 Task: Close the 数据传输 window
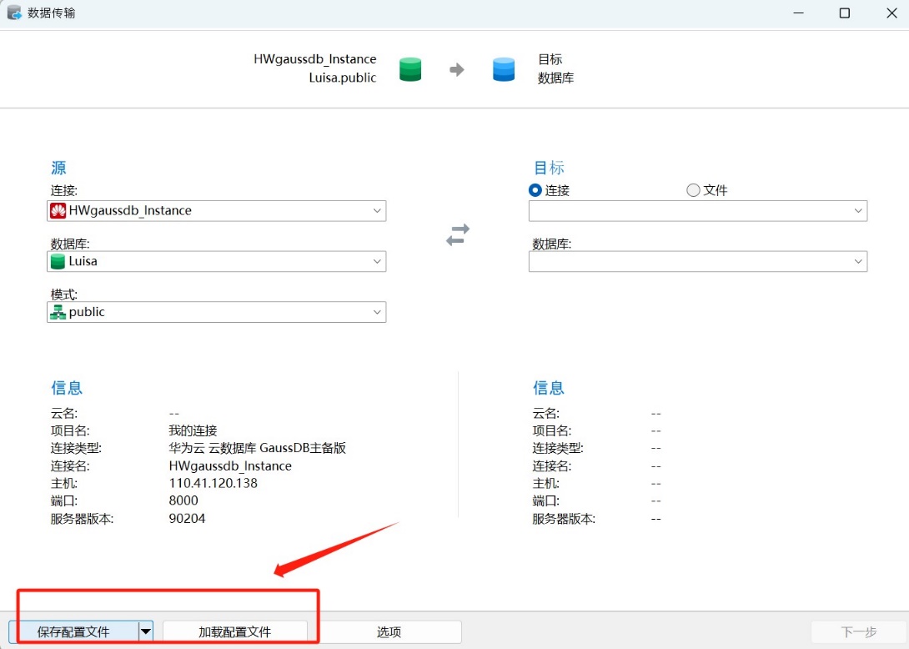tap(891, 13)
